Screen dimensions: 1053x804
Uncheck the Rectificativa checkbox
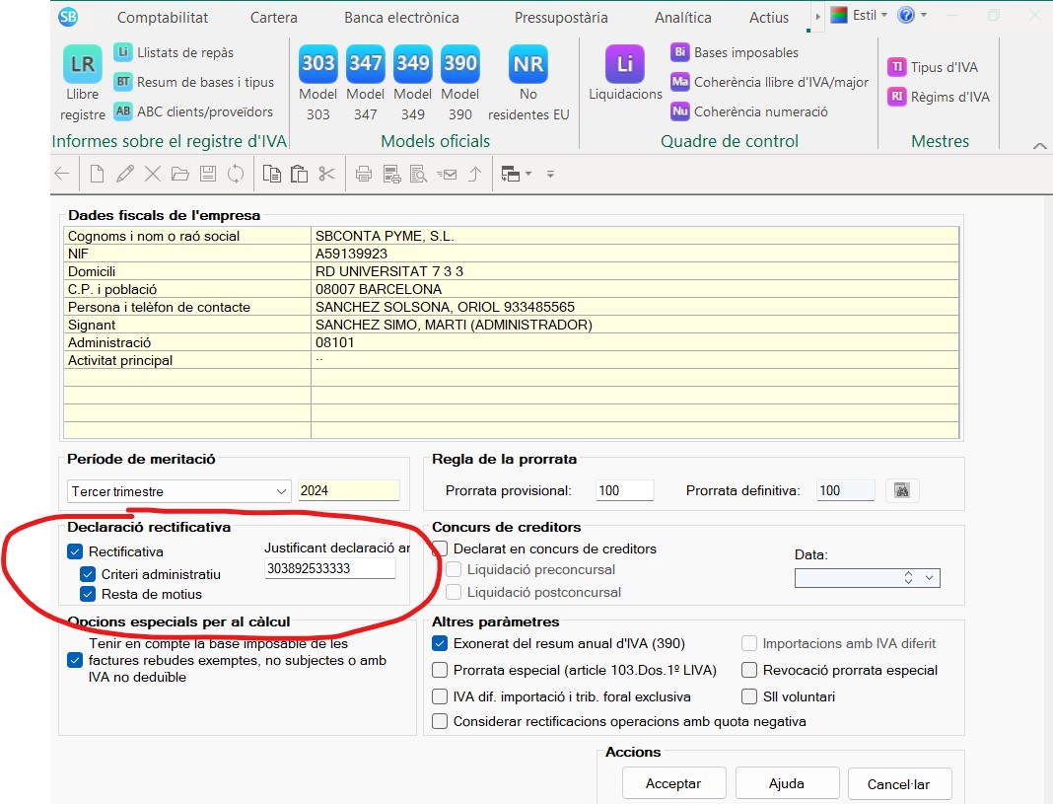point(76,551)
